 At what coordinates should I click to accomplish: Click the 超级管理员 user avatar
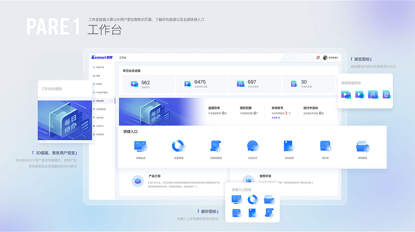tap(325, 57)
